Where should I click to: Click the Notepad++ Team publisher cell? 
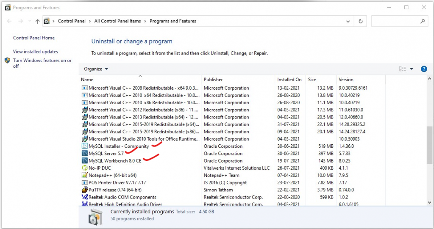point(221,175)
